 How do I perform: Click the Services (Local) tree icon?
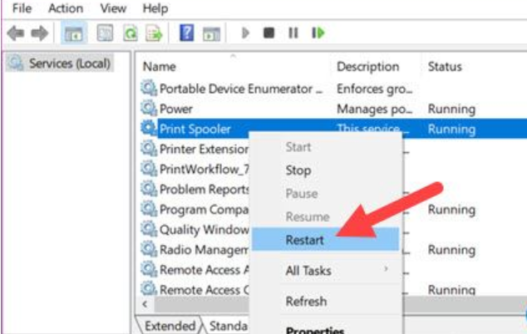[x=16, y=63]
